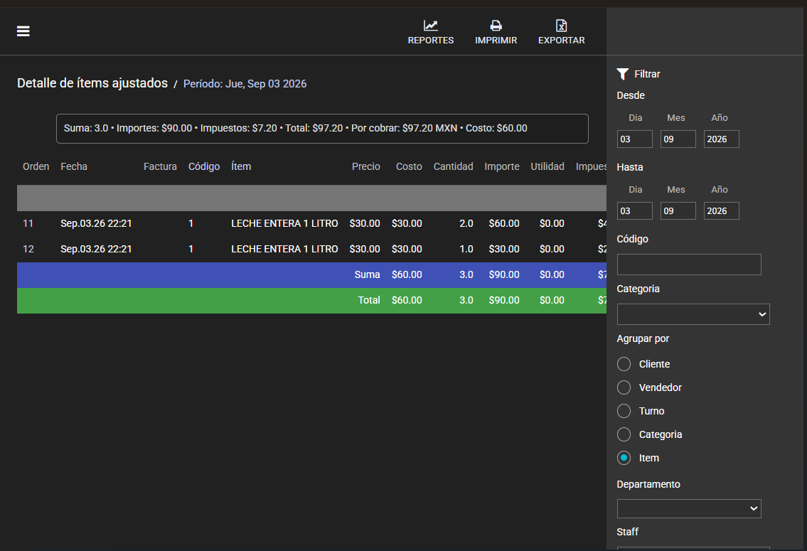The width and height of the screenshot is (807, 551).
Task: Click the Desde Dia field
Action: [x=635, y=139]
